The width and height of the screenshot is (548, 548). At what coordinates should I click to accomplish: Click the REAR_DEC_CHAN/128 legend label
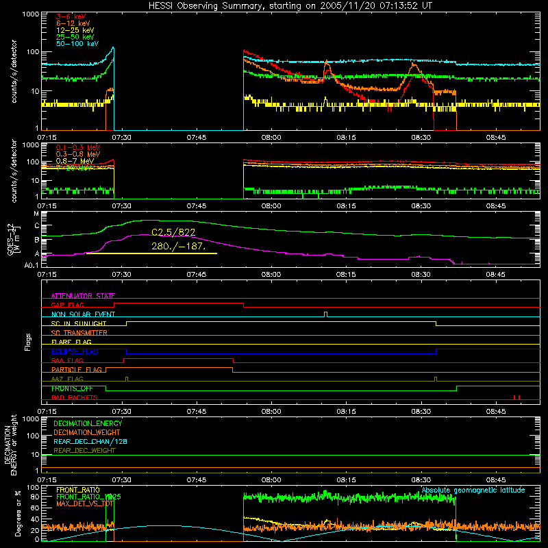(90, 442)
